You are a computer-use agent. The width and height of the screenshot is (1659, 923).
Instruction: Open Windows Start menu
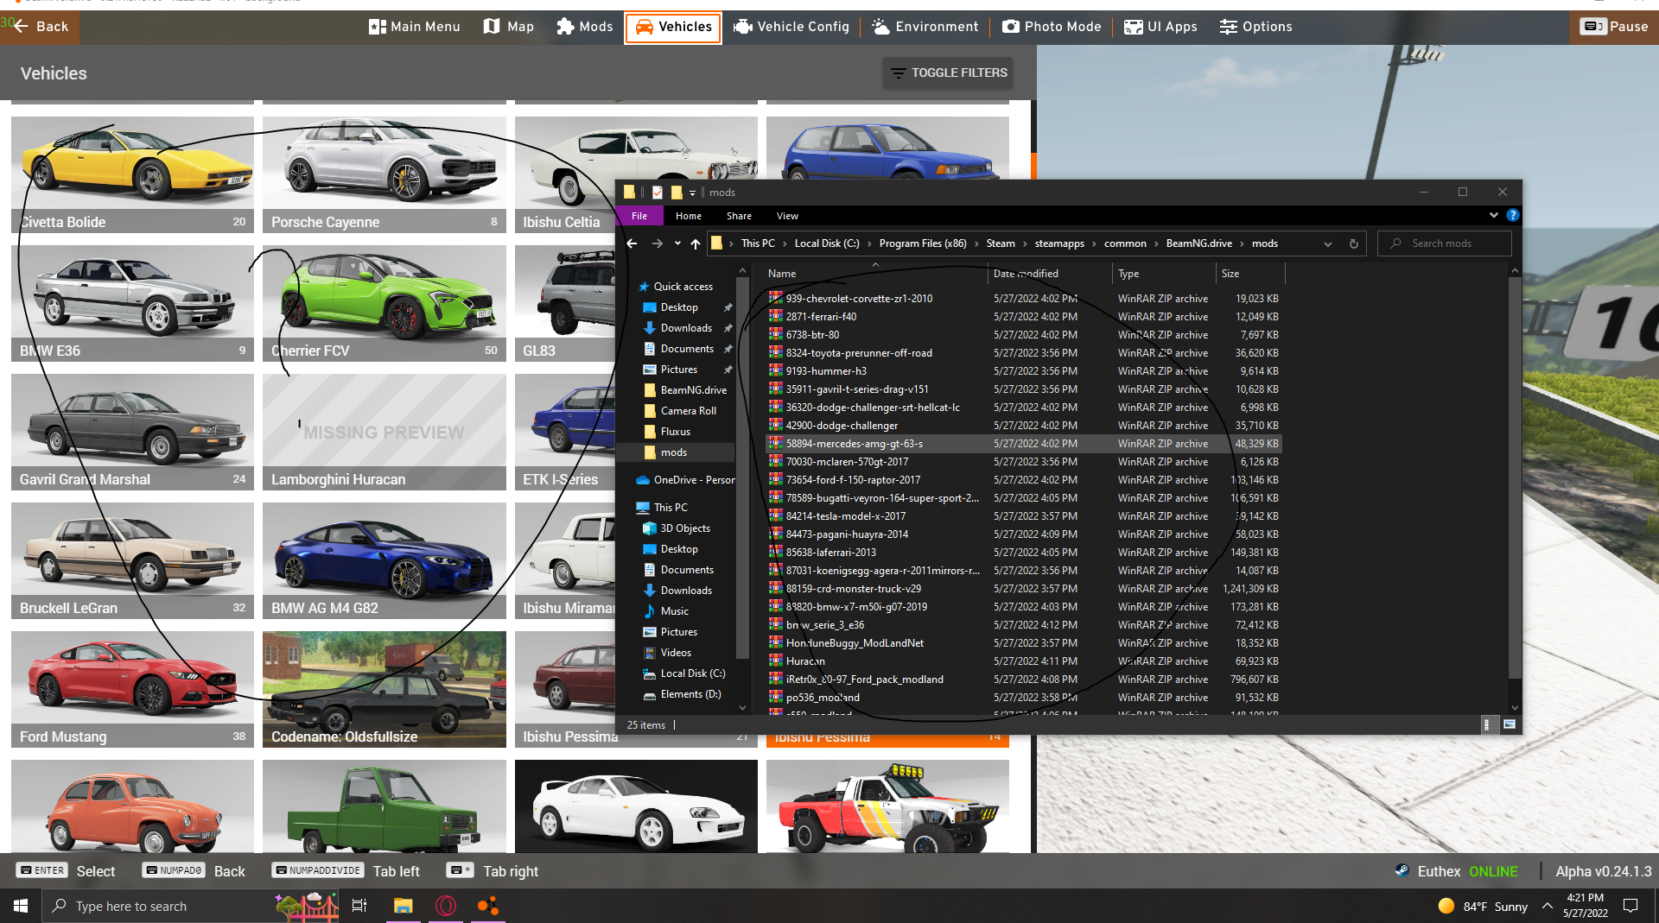click(21, 906)
